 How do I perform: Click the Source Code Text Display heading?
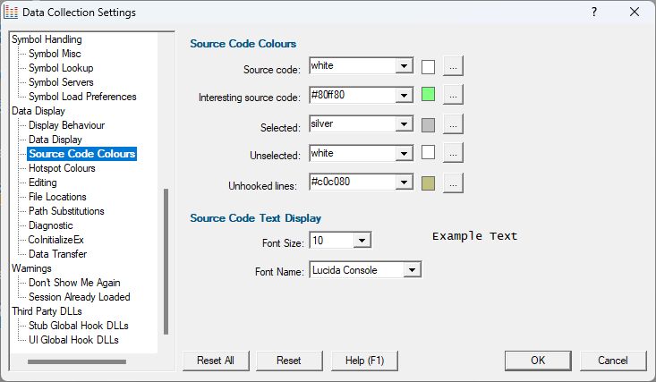pos(256,218)
